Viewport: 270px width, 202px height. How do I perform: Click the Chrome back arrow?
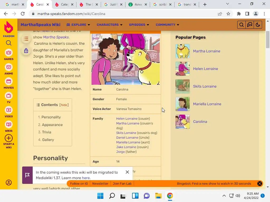click(x=6, y=14)
